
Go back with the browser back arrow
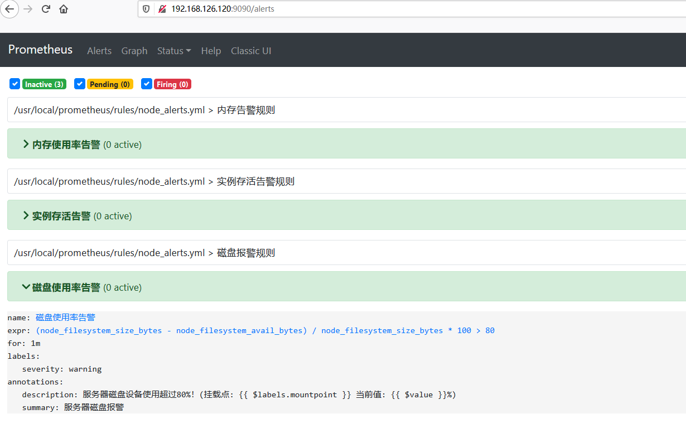pyautogui.click(x=9, y=9)
